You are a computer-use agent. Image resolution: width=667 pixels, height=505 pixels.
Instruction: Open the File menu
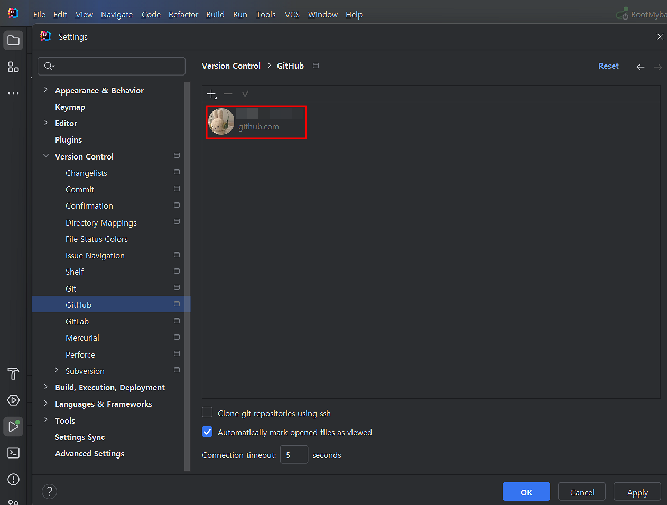[x=39, y=15]
